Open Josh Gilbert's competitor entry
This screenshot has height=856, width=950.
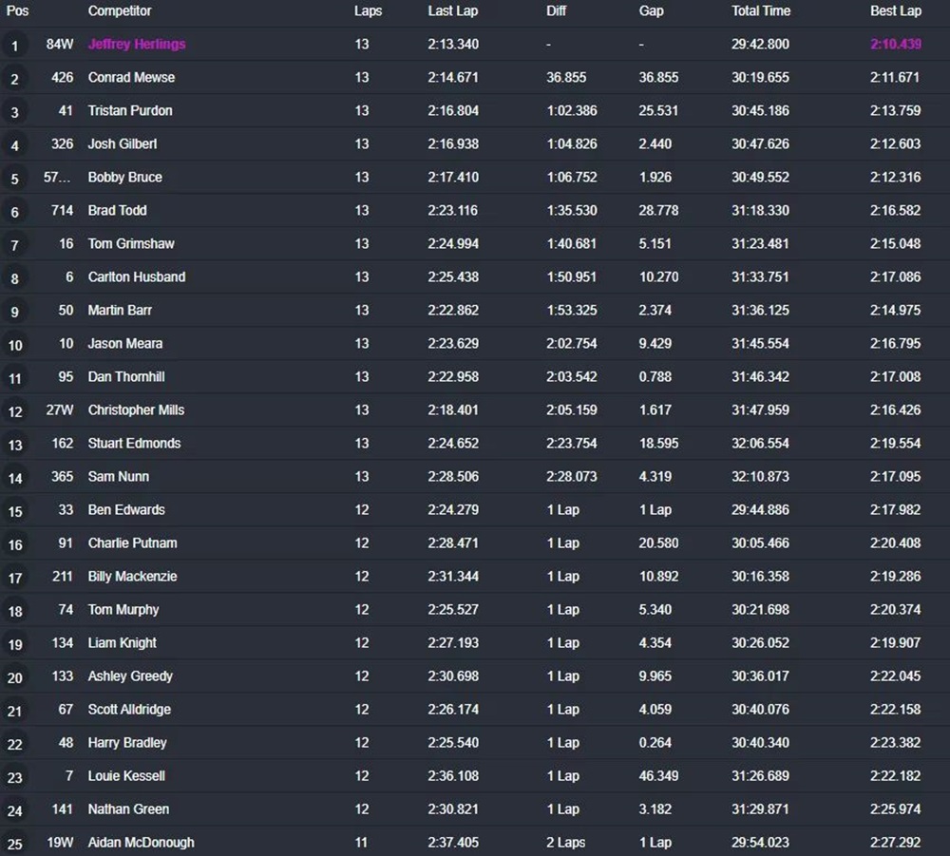tap(123, 143)
